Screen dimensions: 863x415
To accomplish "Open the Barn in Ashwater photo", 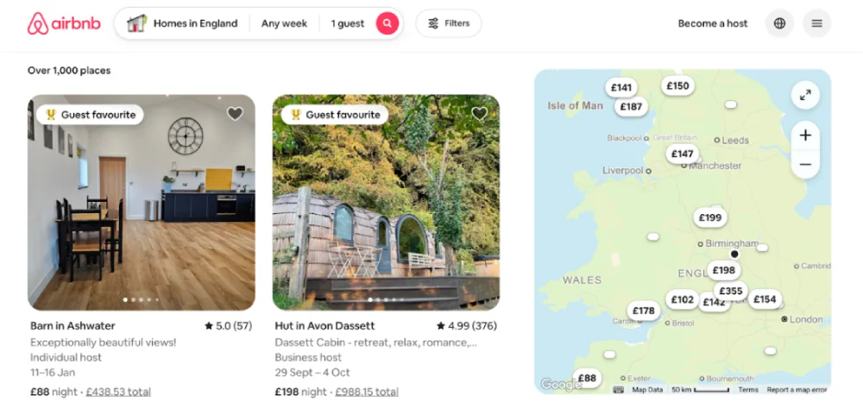I will tap(142, 203).
